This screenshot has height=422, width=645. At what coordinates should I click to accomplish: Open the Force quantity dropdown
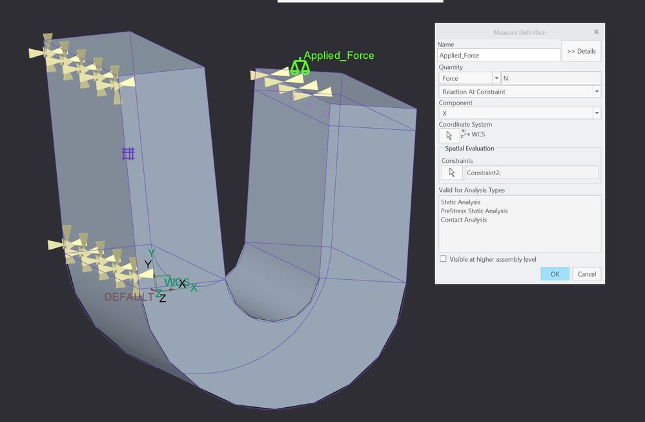496,78
